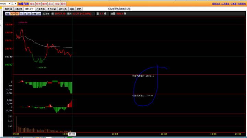The width and height of the screenshot is (247, 138).
Task: Select the 即時走勢 tab
Action: [x=30, y=9]
